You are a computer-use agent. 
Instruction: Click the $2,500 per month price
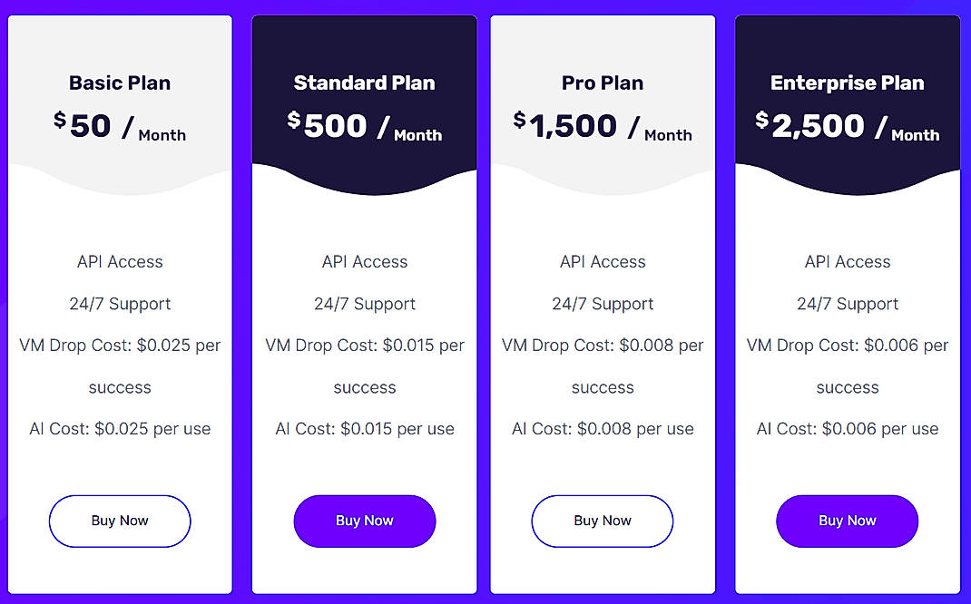tap(847, 125)
